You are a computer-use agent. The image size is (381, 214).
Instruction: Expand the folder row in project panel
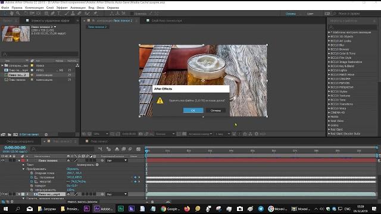click(x=2, y=65)
